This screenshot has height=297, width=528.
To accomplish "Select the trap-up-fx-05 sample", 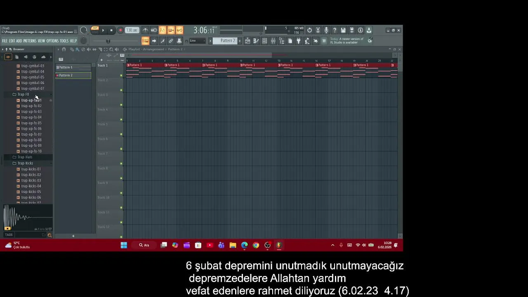I will (x=31, y=123).
